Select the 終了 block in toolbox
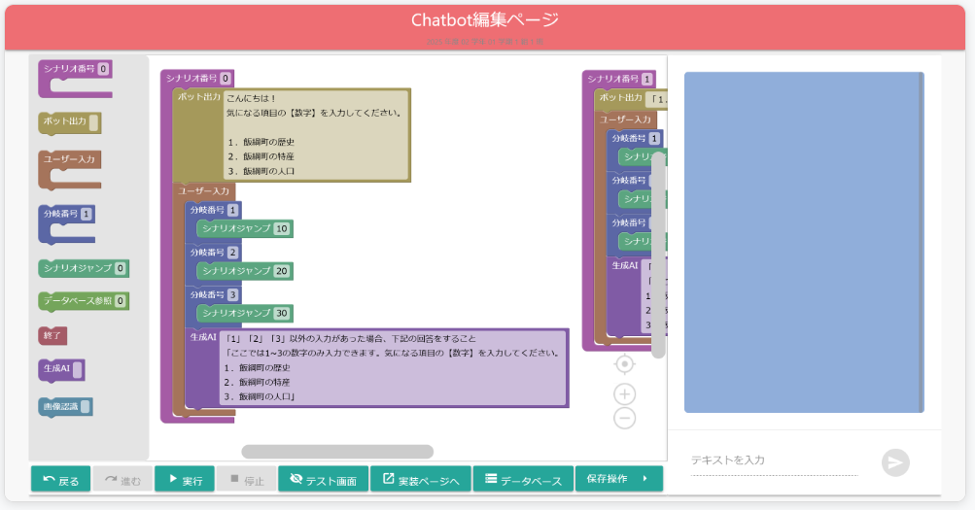The image size is (975, 510). 52,335
